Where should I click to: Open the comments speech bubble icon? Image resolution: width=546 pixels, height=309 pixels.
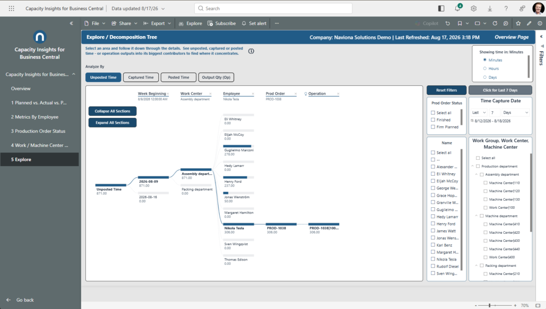505,23
